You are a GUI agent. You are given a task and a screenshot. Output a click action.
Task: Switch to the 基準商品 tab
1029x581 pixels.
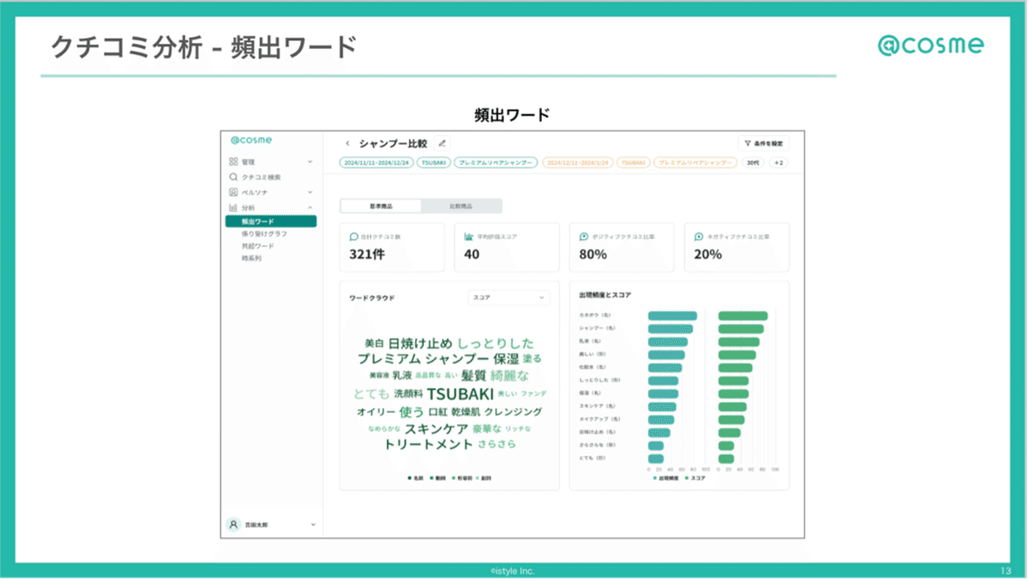pyautogui.click(x=381, y=207)
